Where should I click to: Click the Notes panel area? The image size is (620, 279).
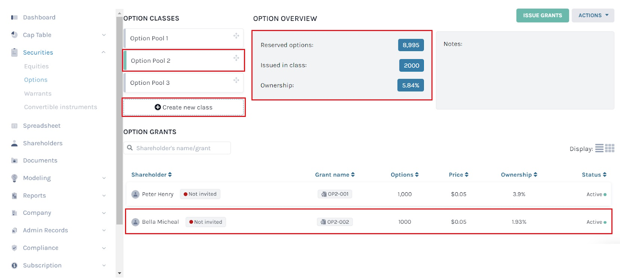[x=525, y=70]
